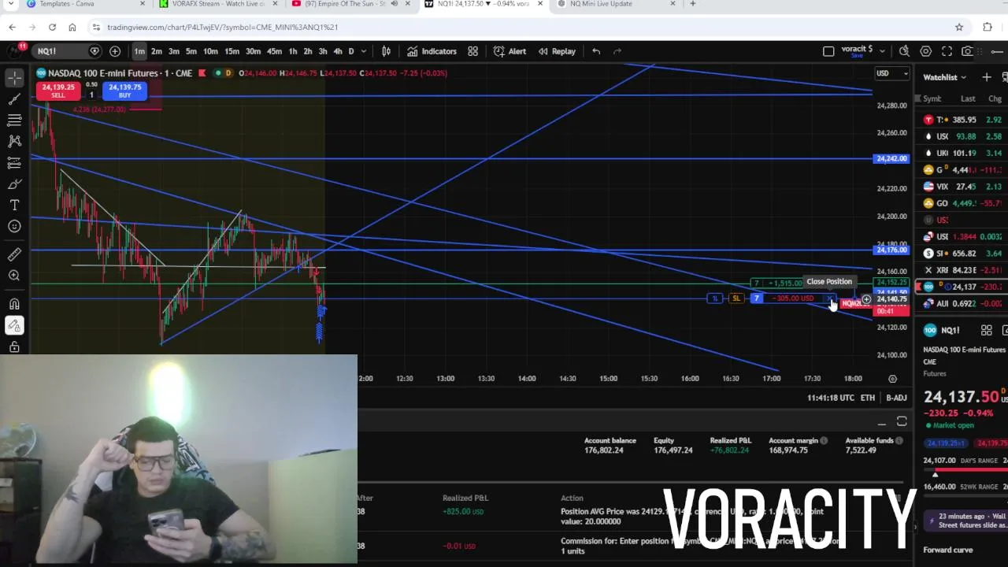
Task: Open the patterns drawing tools
Action: pyautogui.click(x=14, y=142)
